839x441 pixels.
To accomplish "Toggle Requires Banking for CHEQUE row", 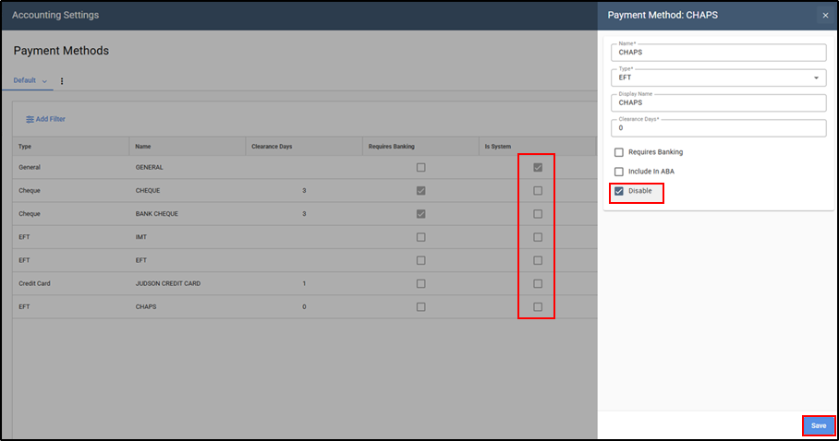I will click(x=421, y=190).
